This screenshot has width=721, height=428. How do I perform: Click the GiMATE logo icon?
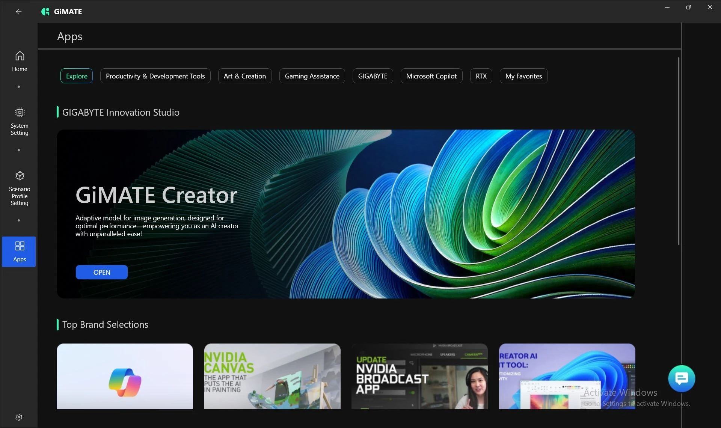(x=45, y=12)
